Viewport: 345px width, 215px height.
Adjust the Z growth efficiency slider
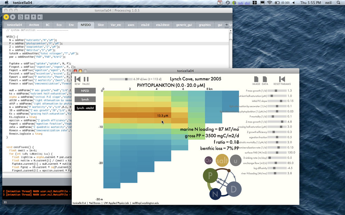point(277,132)
